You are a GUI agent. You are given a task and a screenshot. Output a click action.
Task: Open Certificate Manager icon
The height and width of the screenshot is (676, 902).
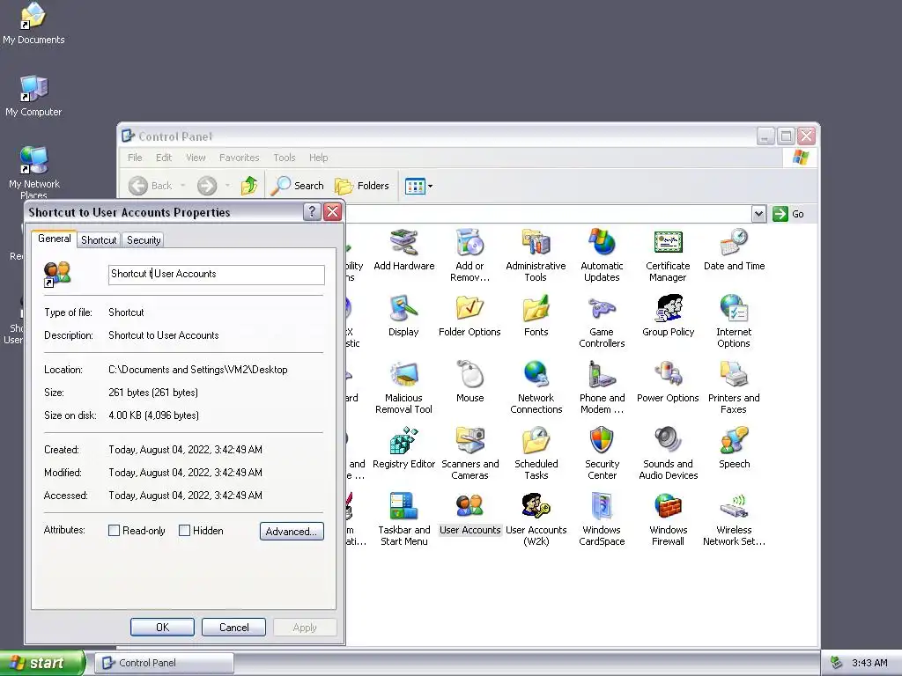tap(668, 255)
